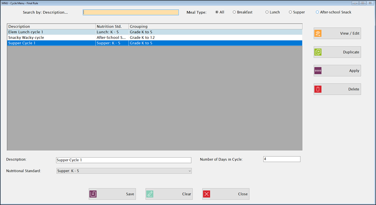Select the Elem Lunch cycle 1 row
The height and width of the screenshot is (205, 376).
[x=155, y=32]
